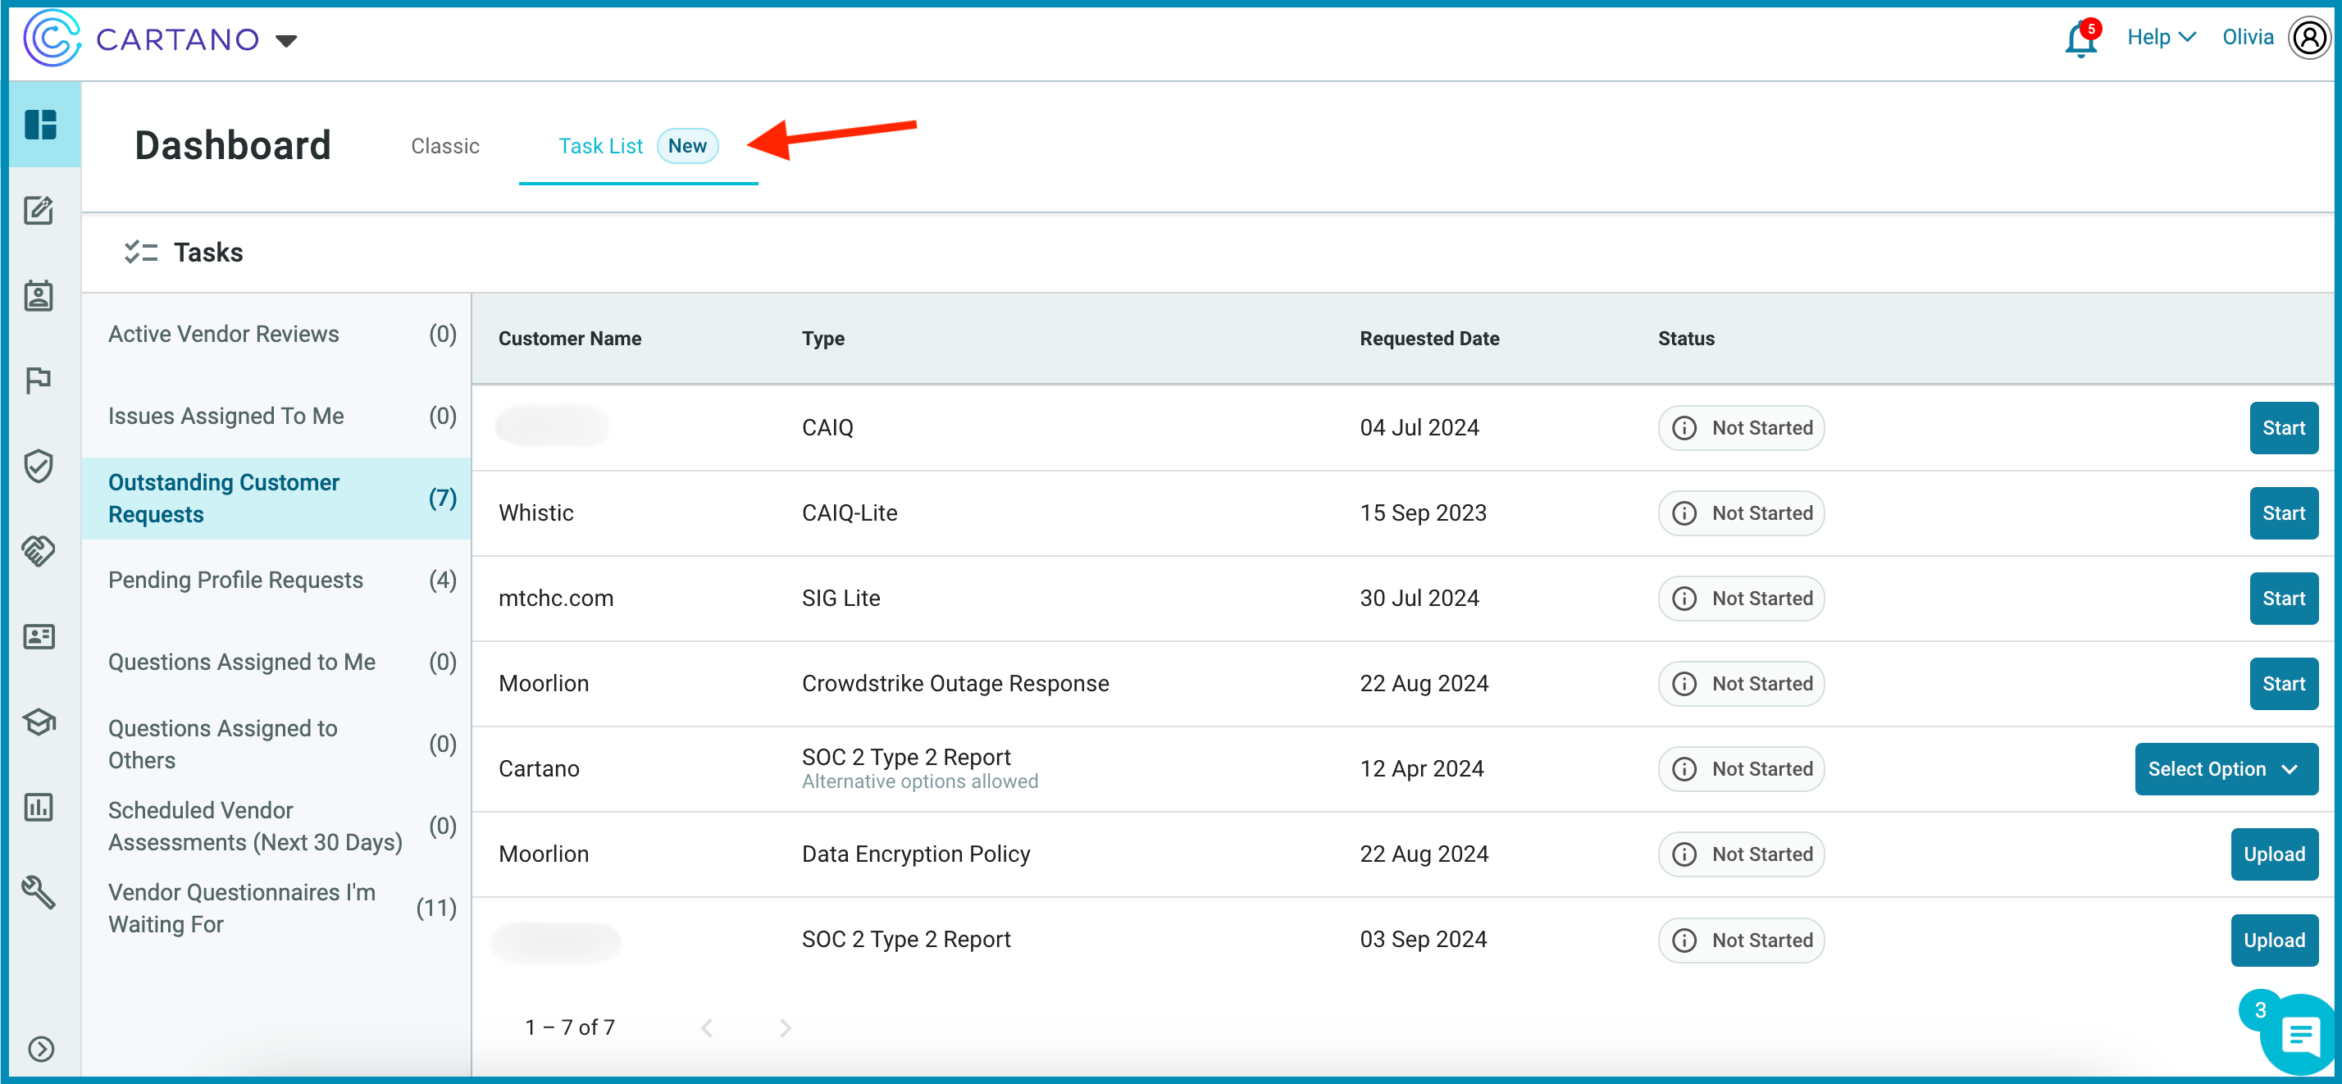Open the edit pencil icon in sidebar

tap(39, 210)
